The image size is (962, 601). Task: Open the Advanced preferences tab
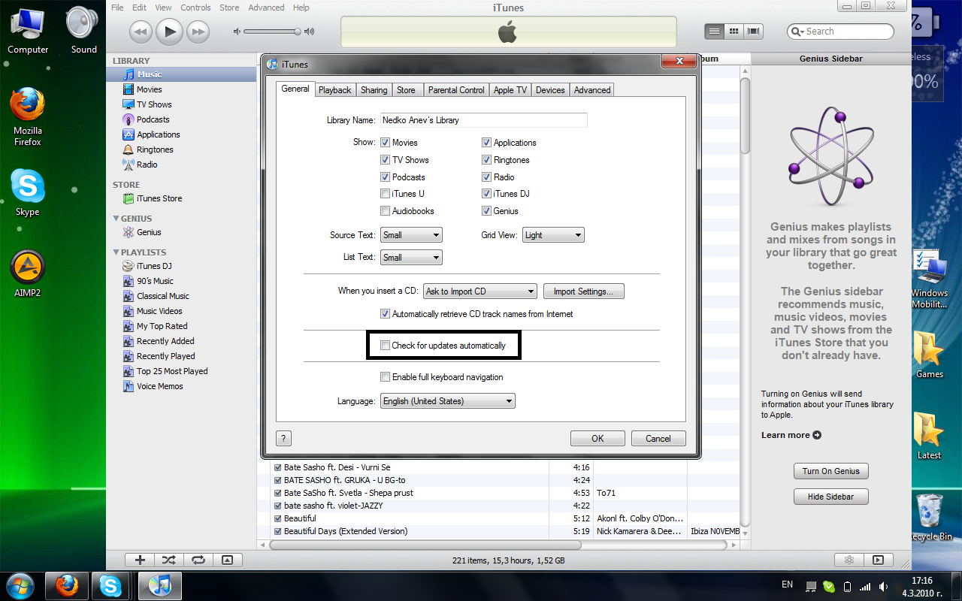[592, 90]
